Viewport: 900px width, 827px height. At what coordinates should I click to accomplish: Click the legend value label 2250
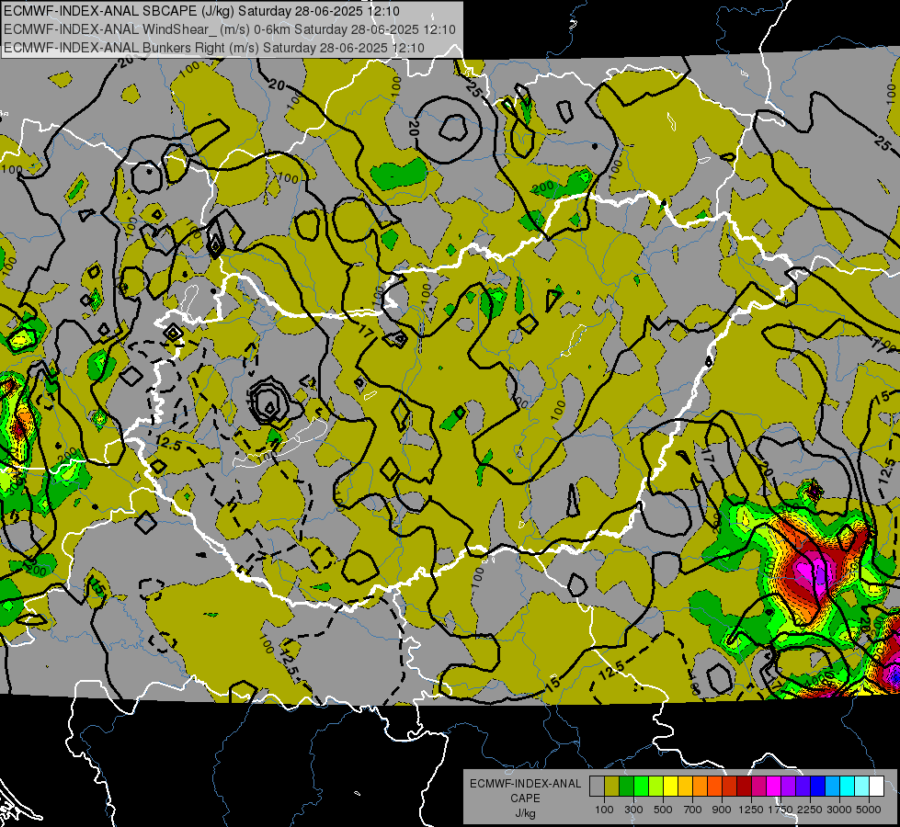810,810
